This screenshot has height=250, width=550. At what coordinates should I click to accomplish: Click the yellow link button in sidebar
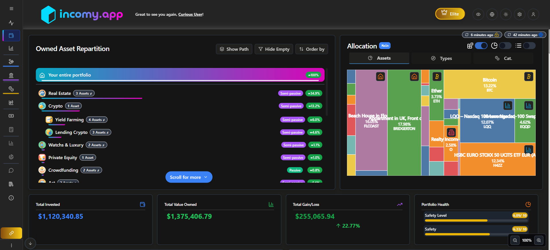coord(11,233)
